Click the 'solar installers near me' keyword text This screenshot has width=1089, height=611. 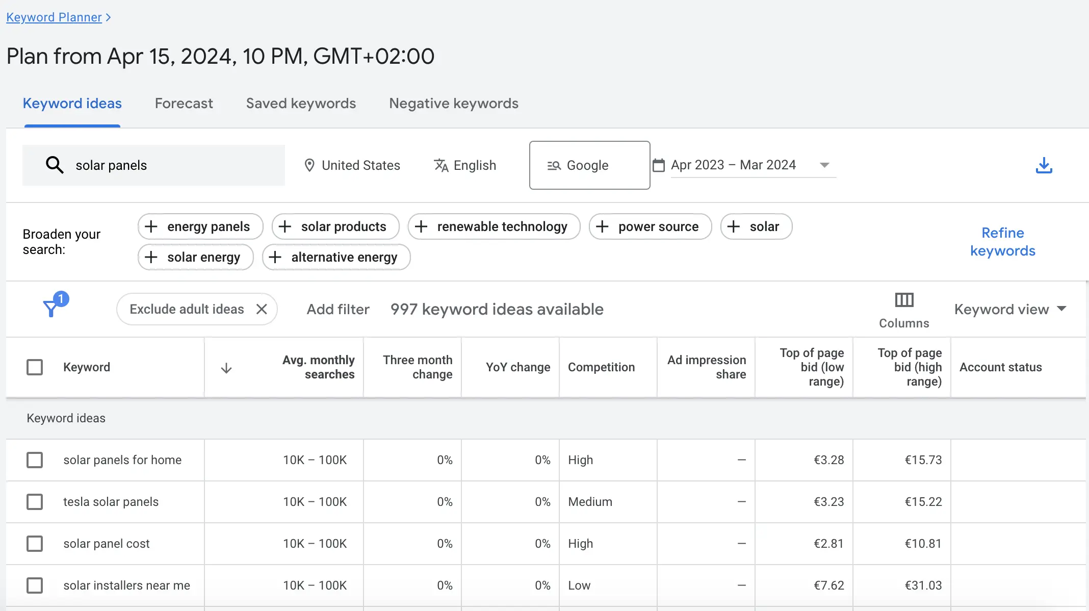coord(126,585)
